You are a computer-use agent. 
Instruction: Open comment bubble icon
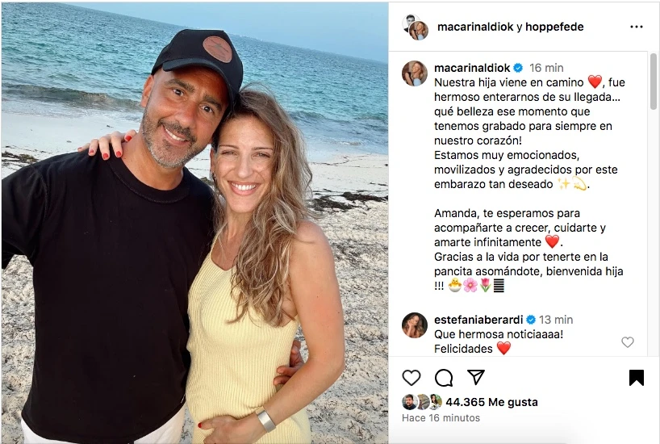[444, 378]
